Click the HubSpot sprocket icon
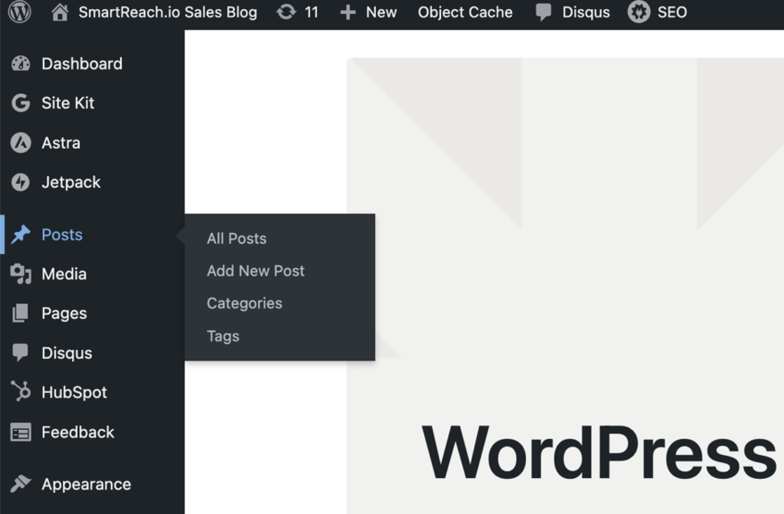784x514 pixels. (x=20, y=392)
